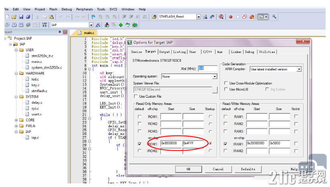Click the Kill all breakpoints icon
This screenshot has width=330, height=187.
(252, 17)
